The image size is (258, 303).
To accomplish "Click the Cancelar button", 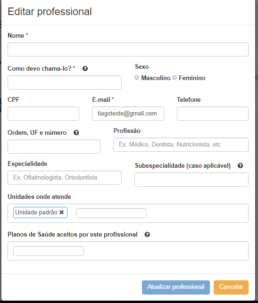I will (x=231, y=287).
